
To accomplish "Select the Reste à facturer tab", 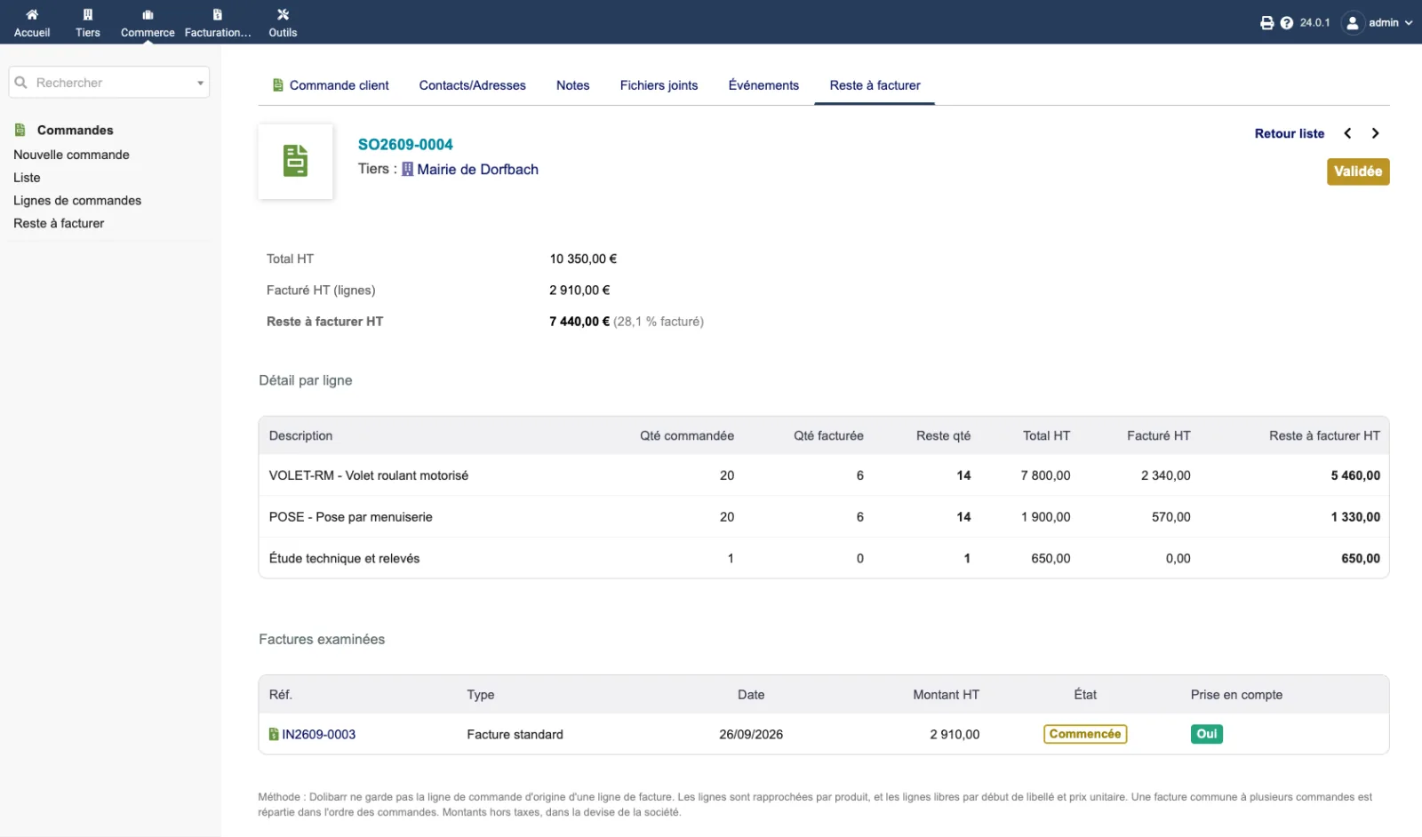I will click(x=875, y=85).
